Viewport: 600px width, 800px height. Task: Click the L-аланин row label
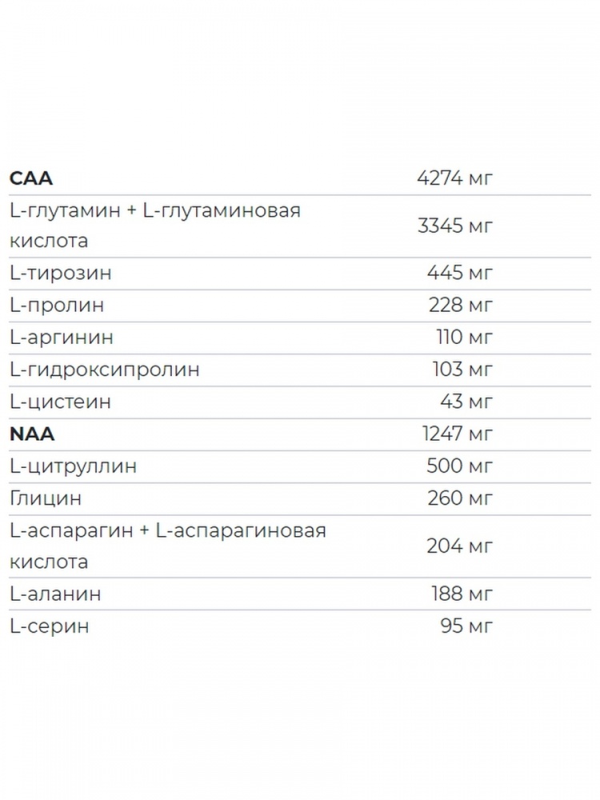[x=55, y=594]
